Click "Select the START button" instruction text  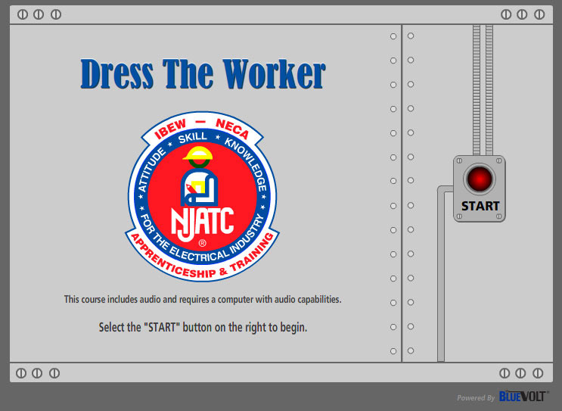(203, 328)
